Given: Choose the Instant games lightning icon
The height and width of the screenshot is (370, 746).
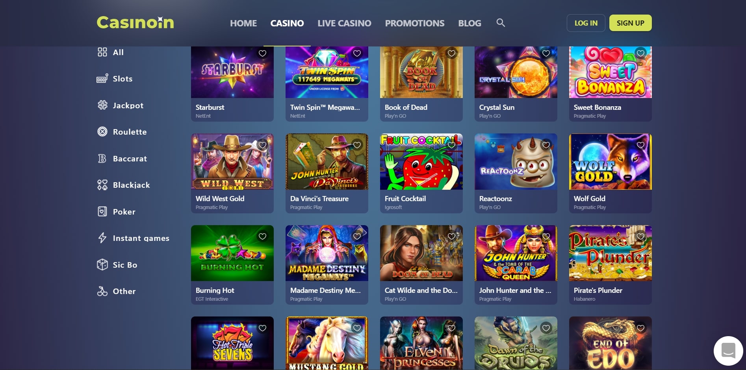Looking at the screenshot, I should pyautogui.click(x=102, y=238).
